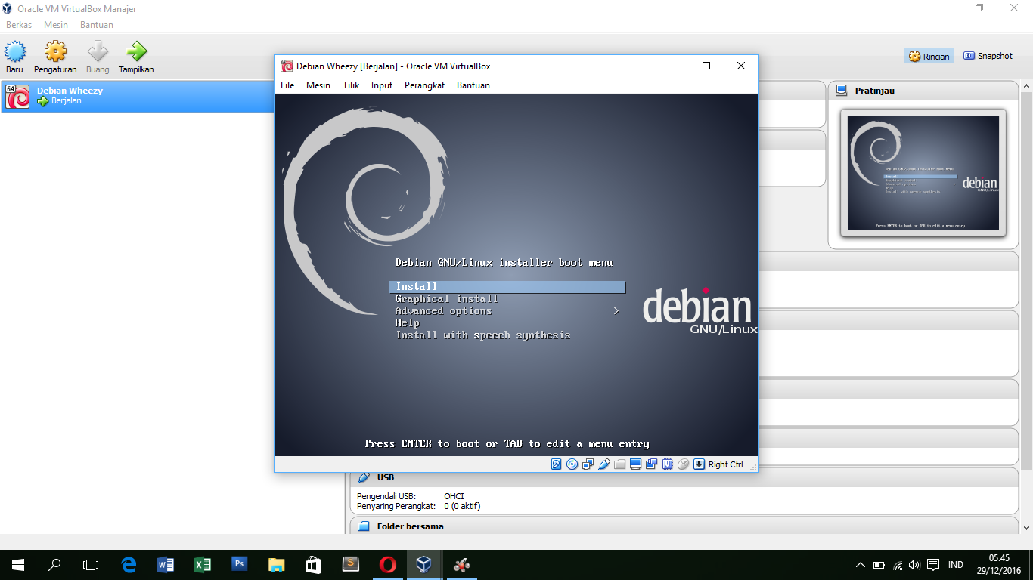Open the Tilik menu in the VM window
The image size is (1033, 580).
(x=351, y=85)
